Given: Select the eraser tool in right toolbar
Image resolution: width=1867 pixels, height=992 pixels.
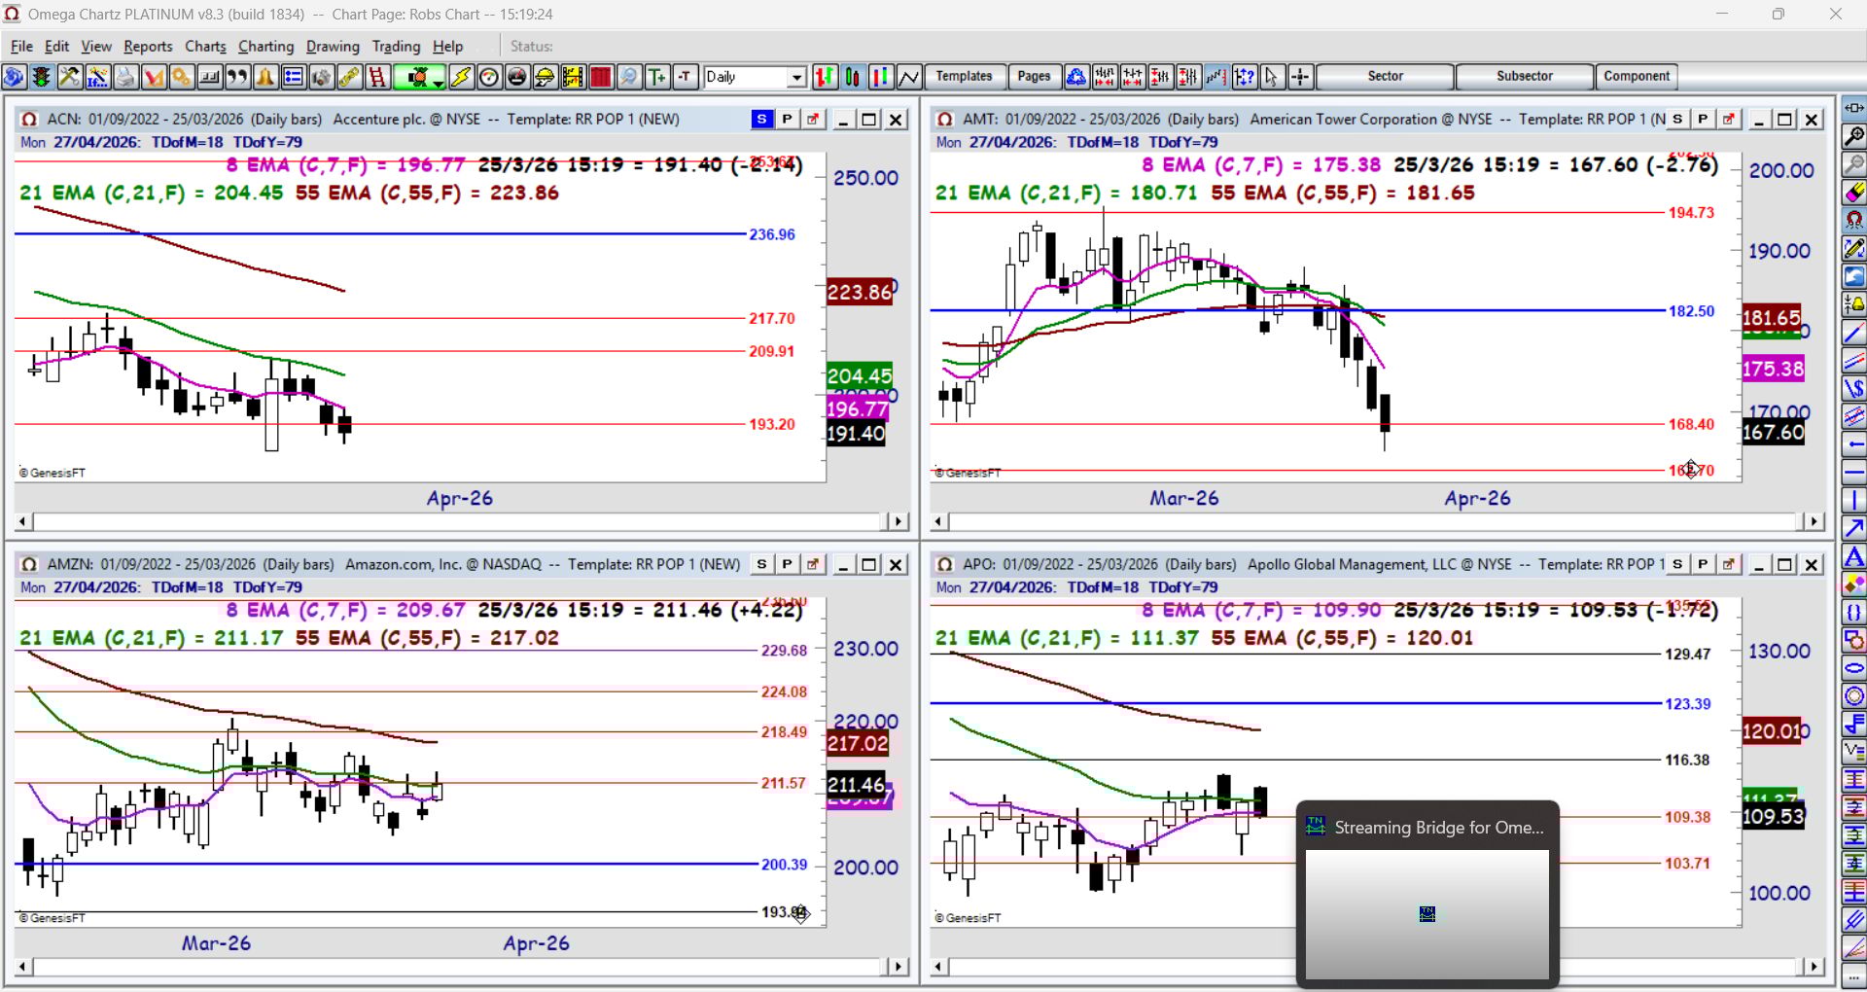Looking at the screenshot, I should 1854,193.
